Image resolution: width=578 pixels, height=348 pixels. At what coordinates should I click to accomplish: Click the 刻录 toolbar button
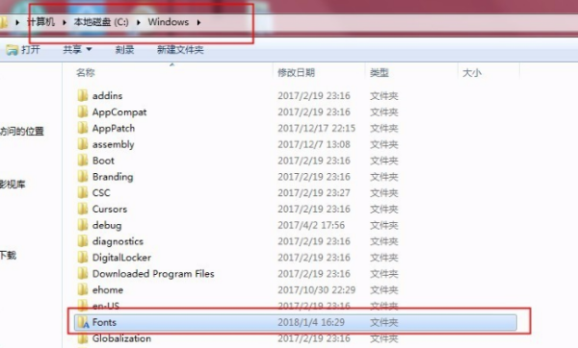coord(124,50)
